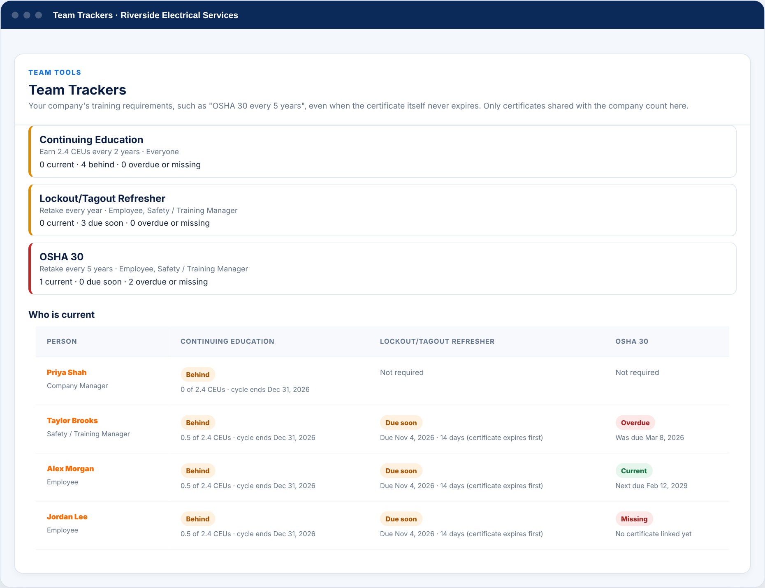Viewport: 765px width, 588px height.
Task: Click "No certificate linked yet" text
Action: pos(654,534)
